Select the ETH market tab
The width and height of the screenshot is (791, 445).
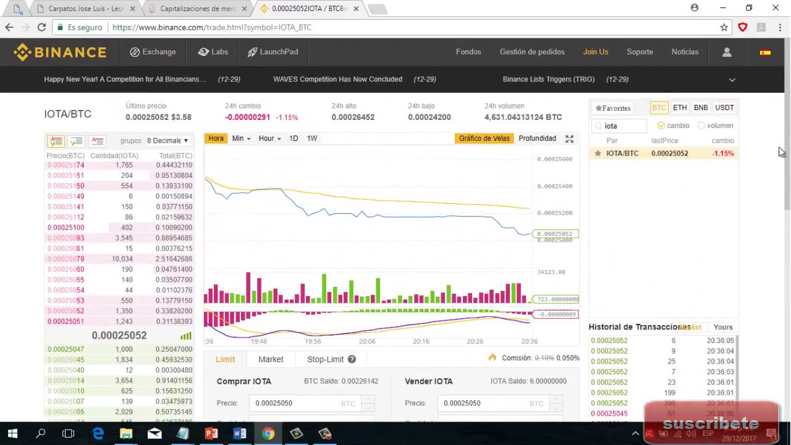coord(680,108)
